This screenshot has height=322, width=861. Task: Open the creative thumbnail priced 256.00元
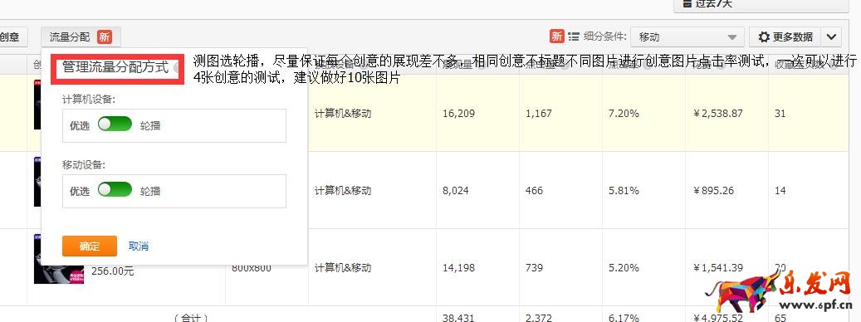click(59, 258)
